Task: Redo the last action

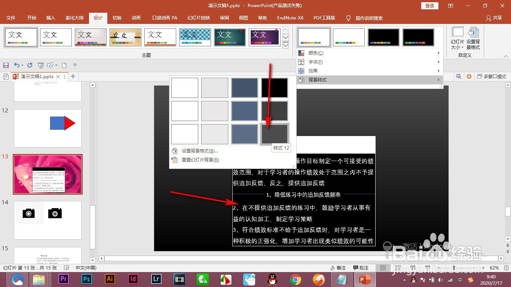Action: (30, 65)
